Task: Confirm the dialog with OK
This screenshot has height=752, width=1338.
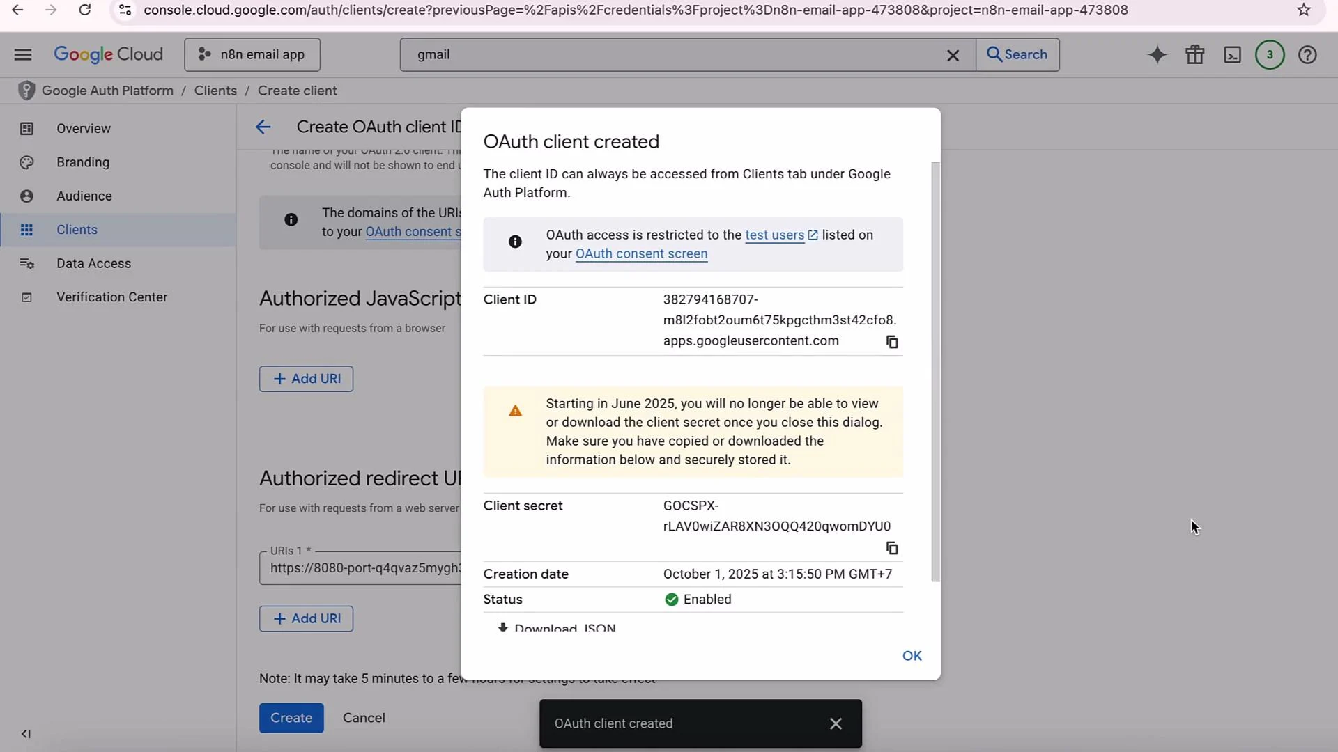Action: 912,656
